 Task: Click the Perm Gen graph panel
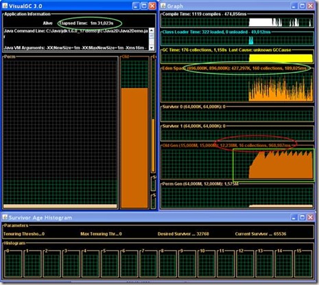pos(237,198)
